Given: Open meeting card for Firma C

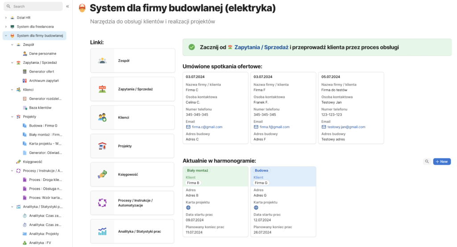Looking at the screenshot, I should pos(216,108).
